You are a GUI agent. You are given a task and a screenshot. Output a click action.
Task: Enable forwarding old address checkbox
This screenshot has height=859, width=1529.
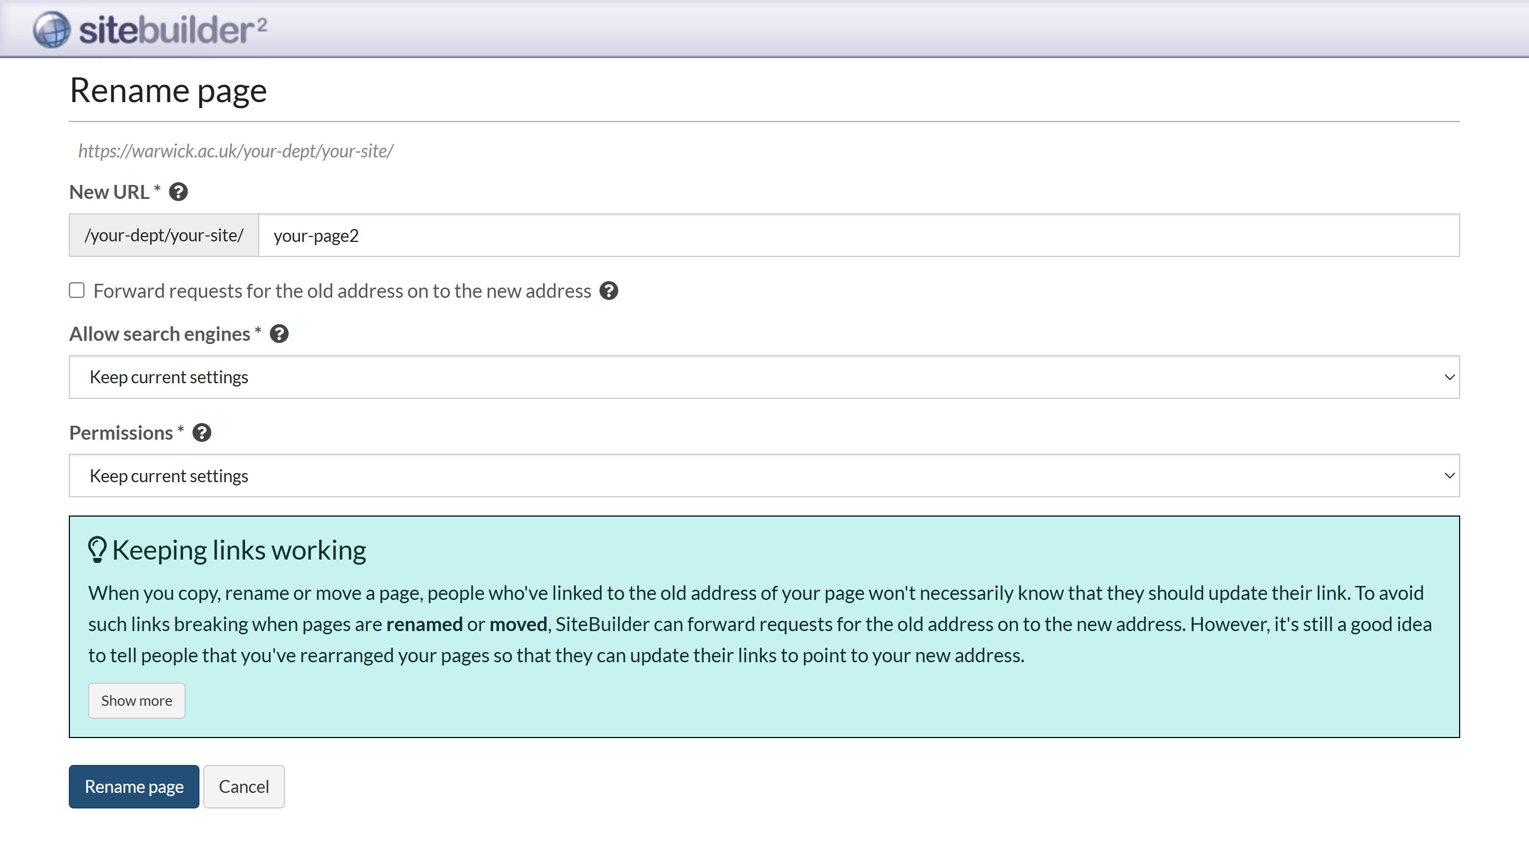point(76,290)
